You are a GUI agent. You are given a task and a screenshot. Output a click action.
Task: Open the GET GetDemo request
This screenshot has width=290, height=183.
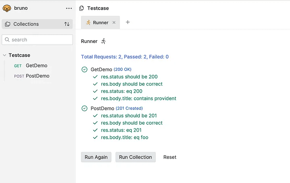pos(31,66)
